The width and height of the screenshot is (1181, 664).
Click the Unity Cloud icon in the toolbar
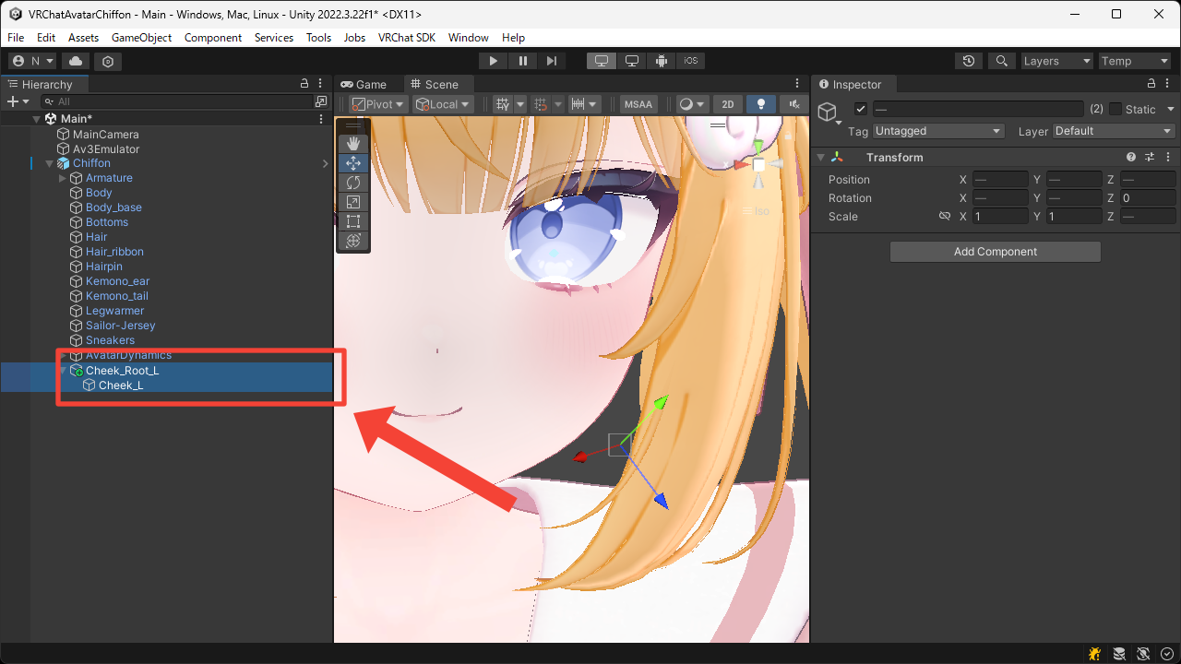[75, 60]
